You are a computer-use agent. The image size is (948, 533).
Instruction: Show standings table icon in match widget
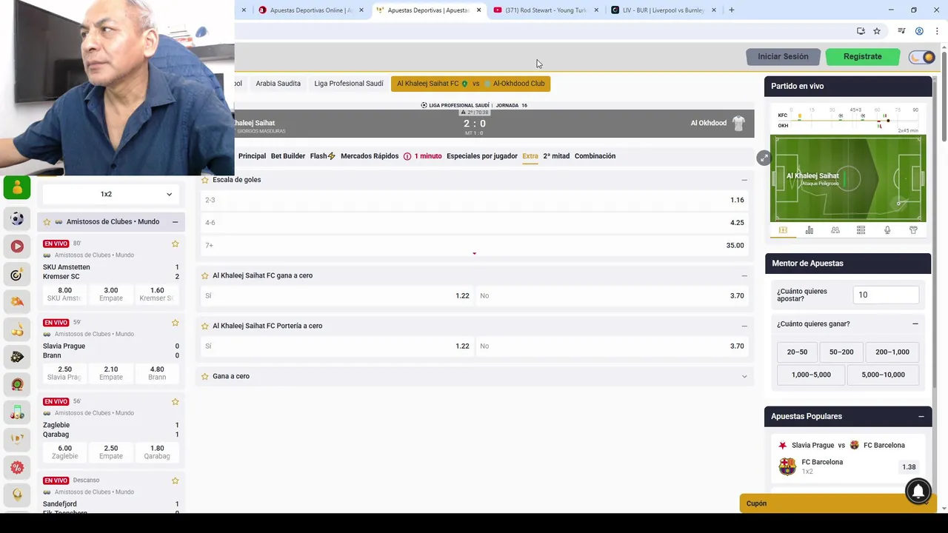pos(861,230)
